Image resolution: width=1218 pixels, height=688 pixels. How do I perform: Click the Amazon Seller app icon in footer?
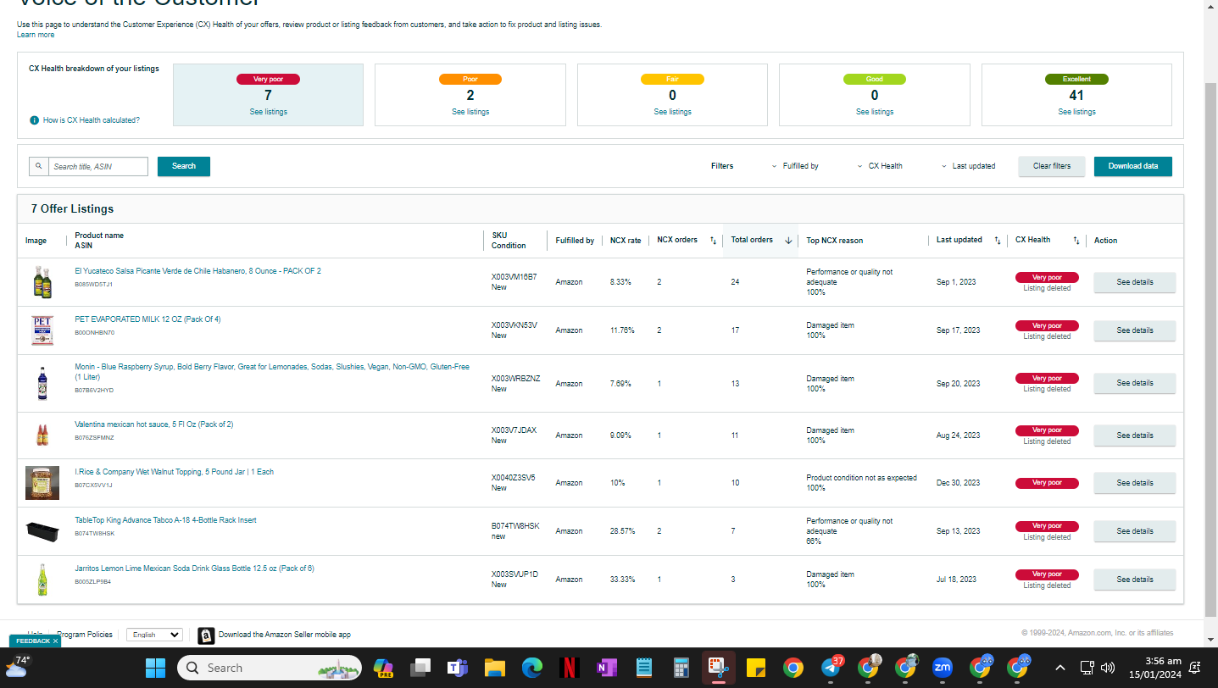[x=206, y=635]
